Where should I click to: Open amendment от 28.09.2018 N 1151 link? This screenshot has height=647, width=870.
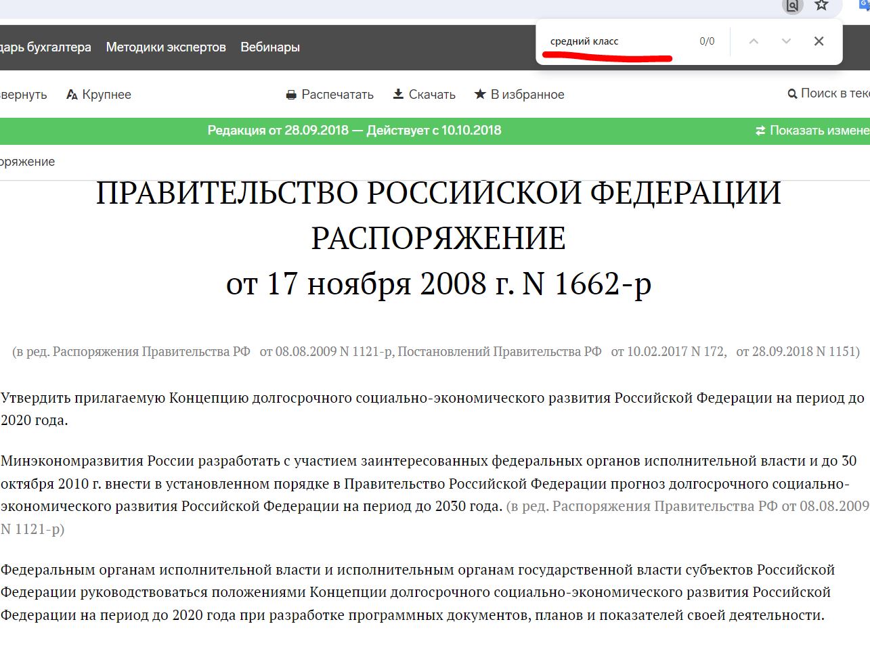tap(796, 352)
